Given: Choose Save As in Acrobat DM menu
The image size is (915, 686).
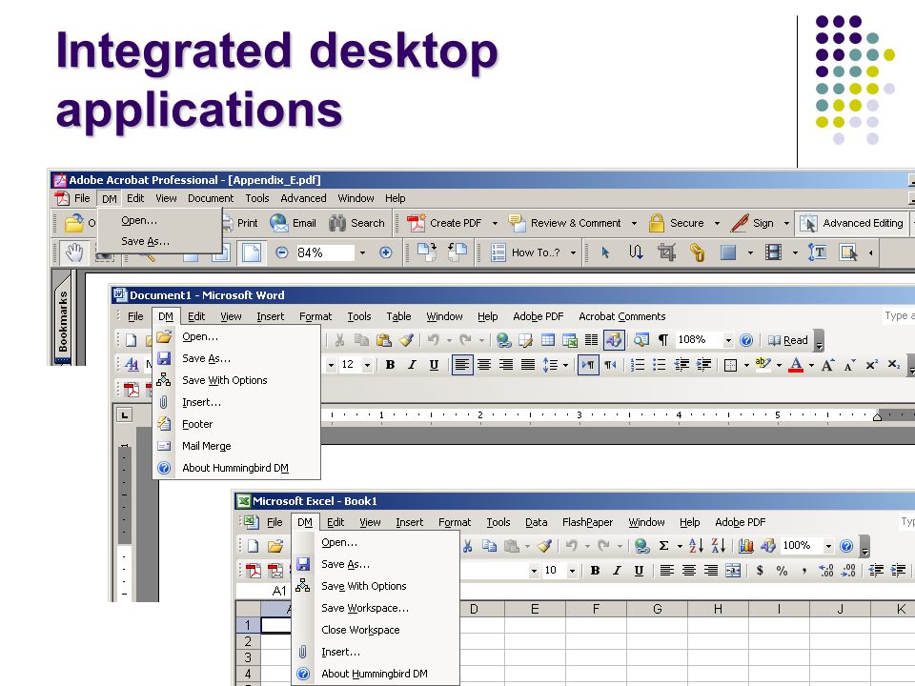Looking at the screenshot, I should [145, 241].
